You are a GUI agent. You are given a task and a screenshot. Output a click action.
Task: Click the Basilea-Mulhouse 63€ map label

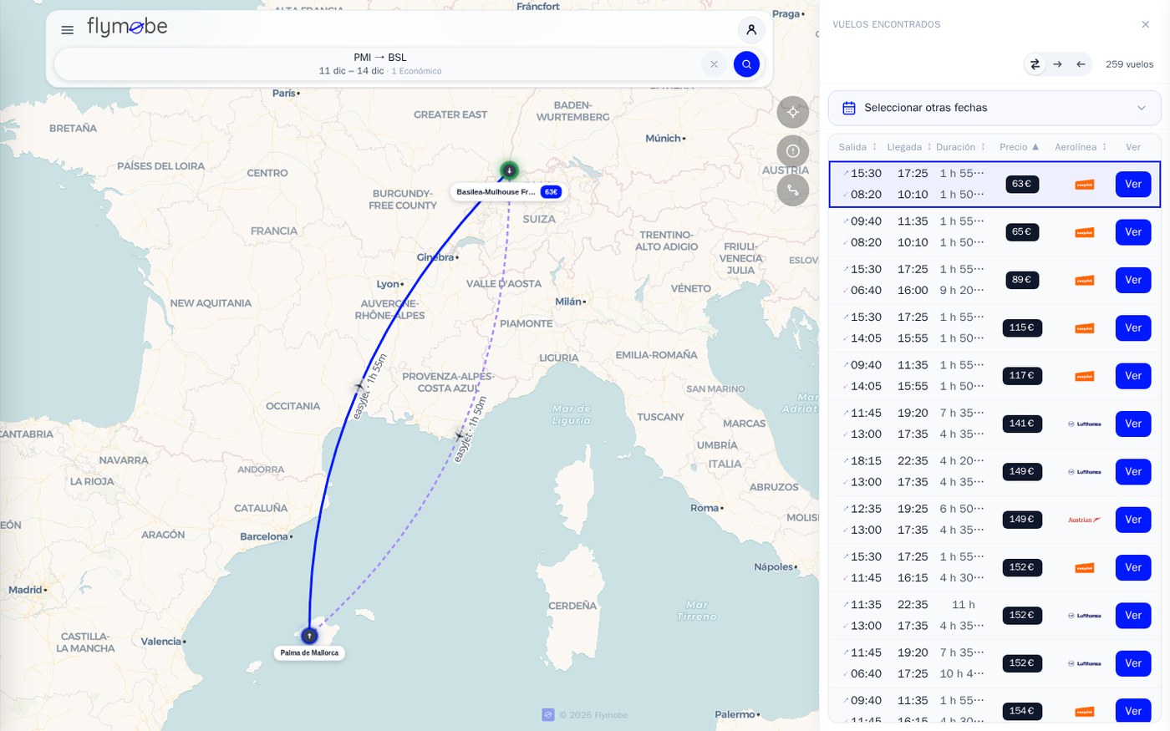tap(508, 192)
